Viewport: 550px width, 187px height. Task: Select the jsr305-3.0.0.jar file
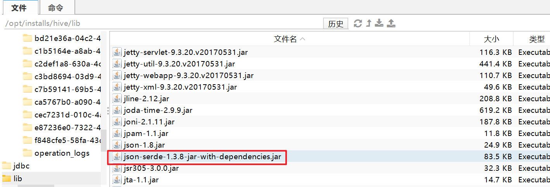(x=151, y=168)
